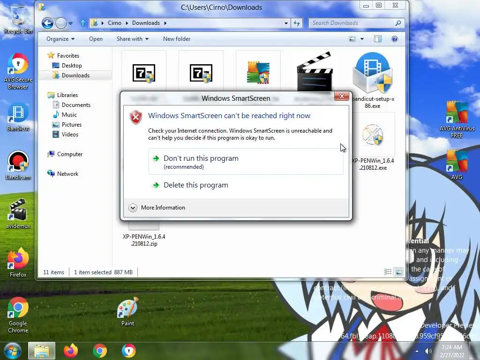This screenshot has width=480, height=360.
Task: Select the clapperboard video installer file
Action: coord(315,72)
